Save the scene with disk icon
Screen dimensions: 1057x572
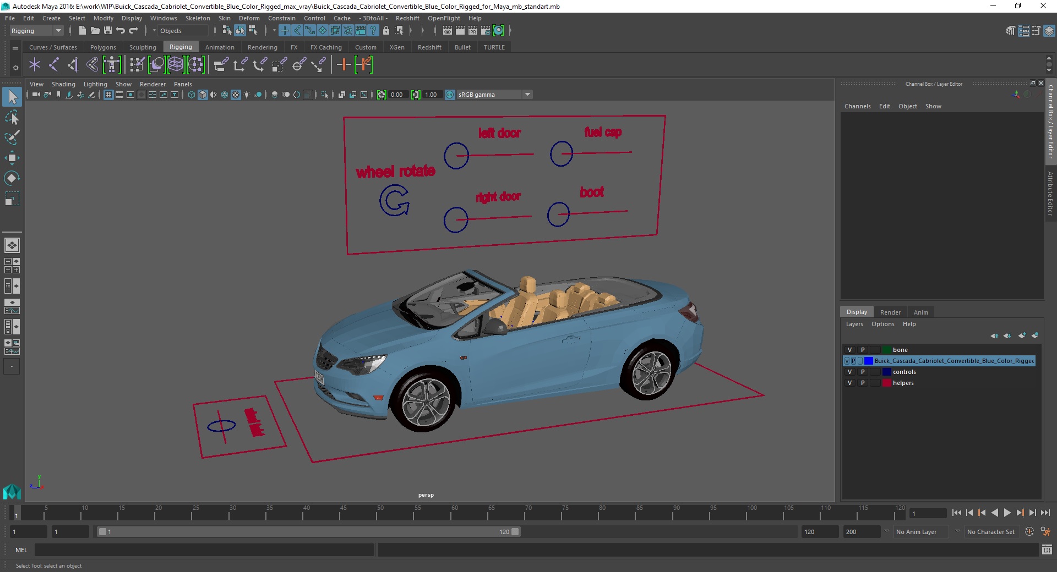pyautogui.click(x=108, y=31)
